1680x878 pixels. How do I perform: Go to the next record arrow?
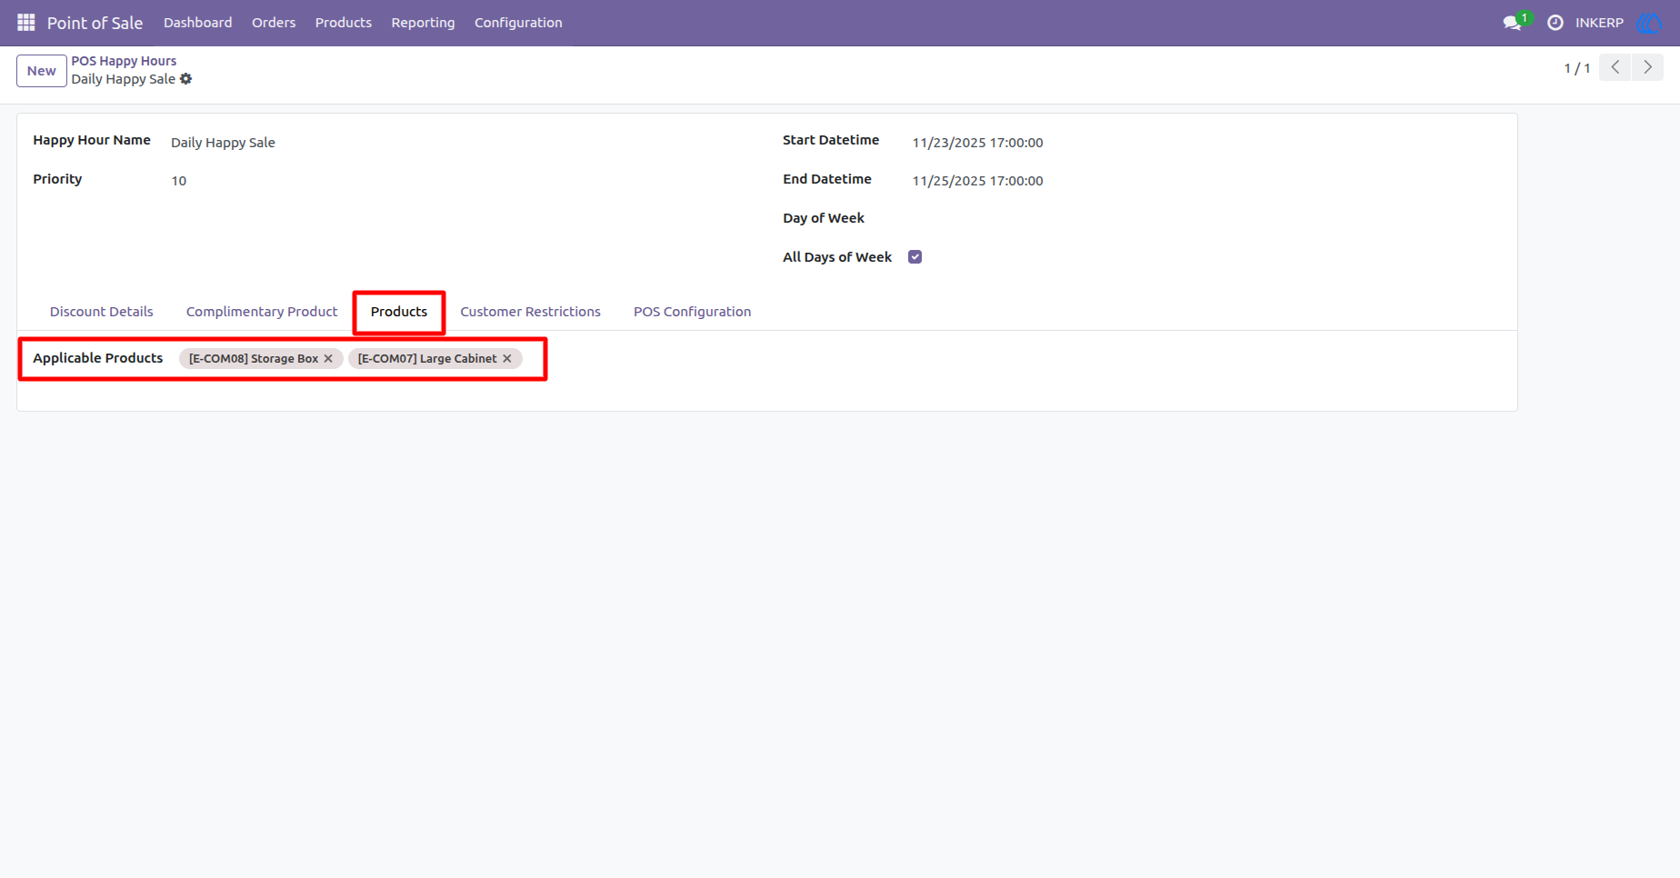coord(1647,67)
